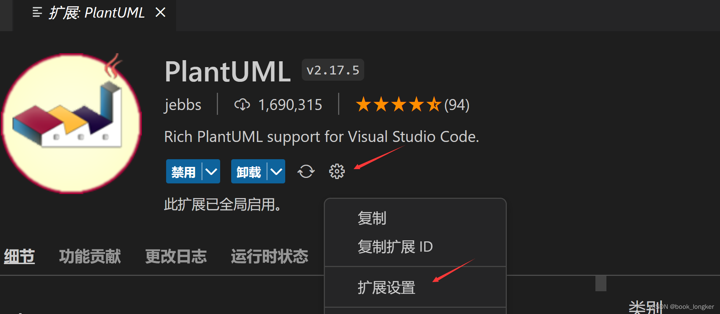720x314 pixels.
Task: Click the tab list icon beside 扩展 title
Action: [x=37, y=12]
